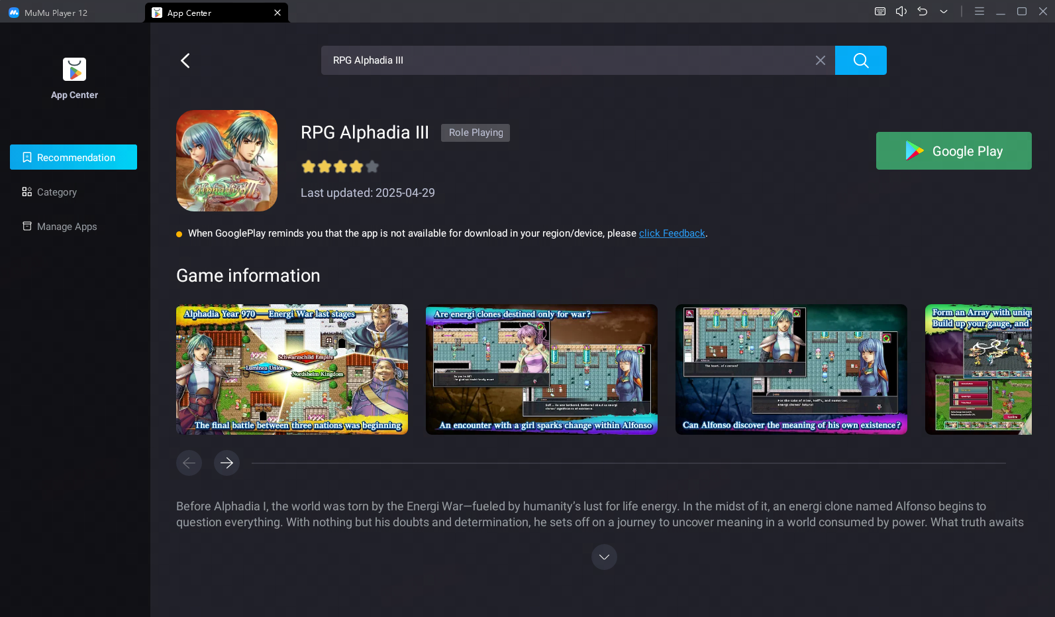Click the Last updated: 2025-04-29 text

pyautogui.click(x=368, y=193)
